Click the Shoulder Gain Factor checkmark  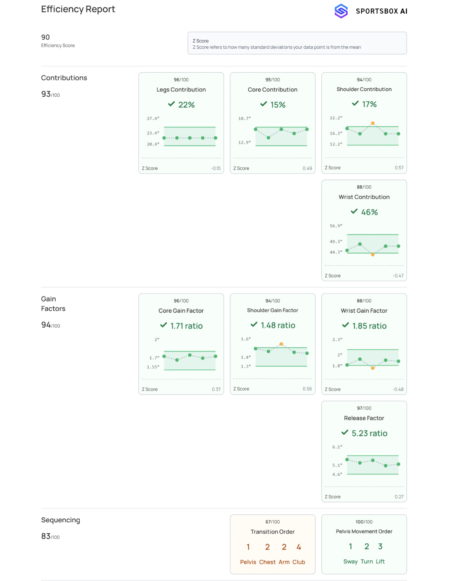[254, 324]
